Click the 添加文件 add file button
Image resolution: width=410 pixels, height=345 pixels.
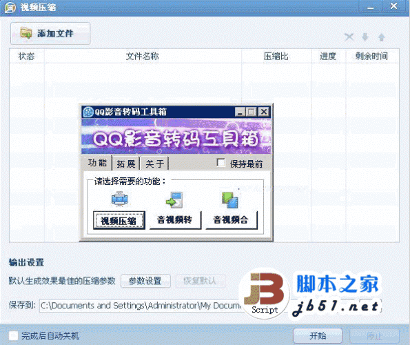click(50, 34)
